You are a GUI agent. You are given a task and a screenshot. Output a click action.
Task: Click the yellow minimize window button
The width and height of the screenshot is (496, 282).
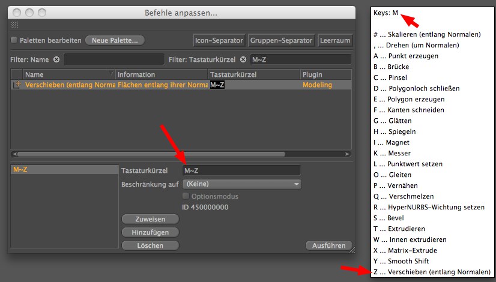(29, 13)
